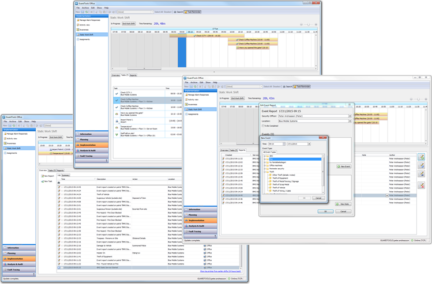Select the Theft of Equipment event type

280,178
